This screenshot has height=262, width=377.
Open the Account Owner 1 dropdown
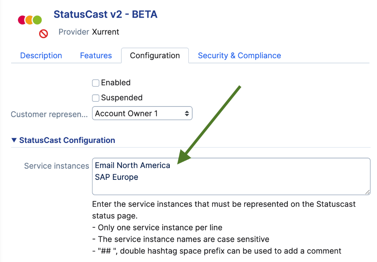pos(142,113)
